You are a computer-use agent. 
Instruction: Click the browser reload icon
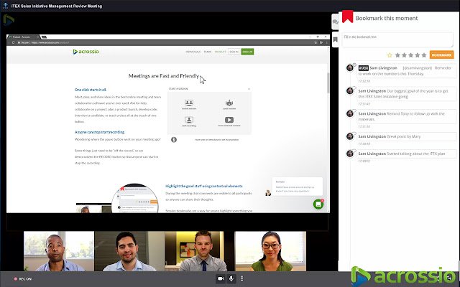[13, 42]
